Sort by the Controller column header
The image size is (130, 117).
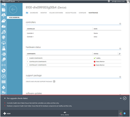point(31,29)
